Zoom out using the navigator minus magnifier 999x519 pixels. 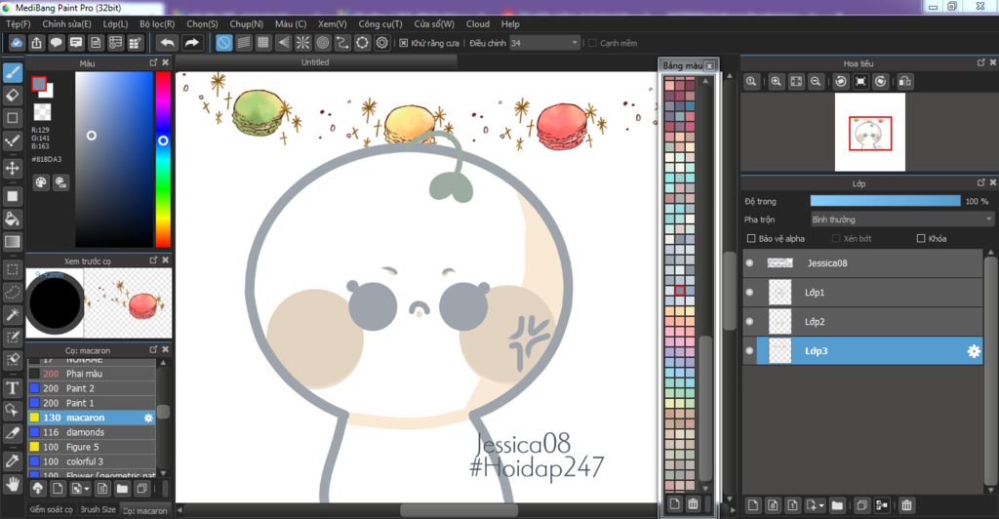pyautogui.click(x=816, y=82)
